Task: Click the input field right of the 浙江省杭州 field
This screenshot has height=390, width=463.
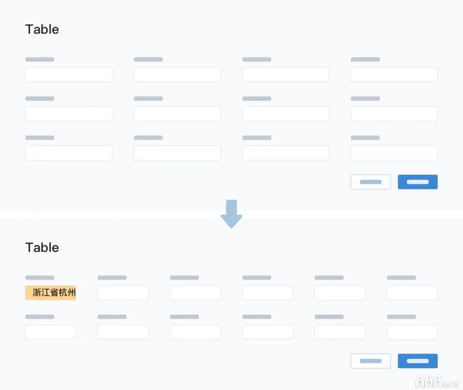Action: click(x=123, y=292)
